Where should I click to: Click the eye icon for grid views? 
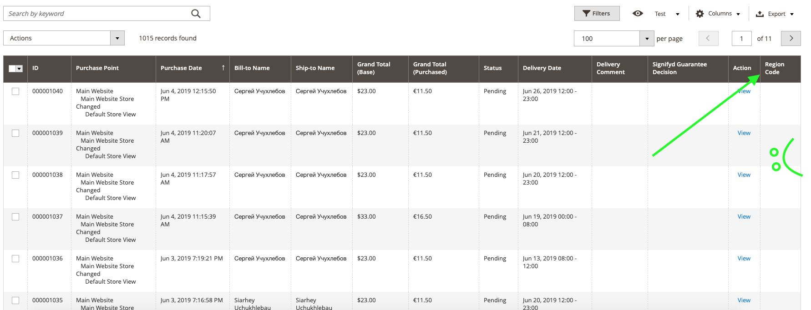[x=638, y=14]
